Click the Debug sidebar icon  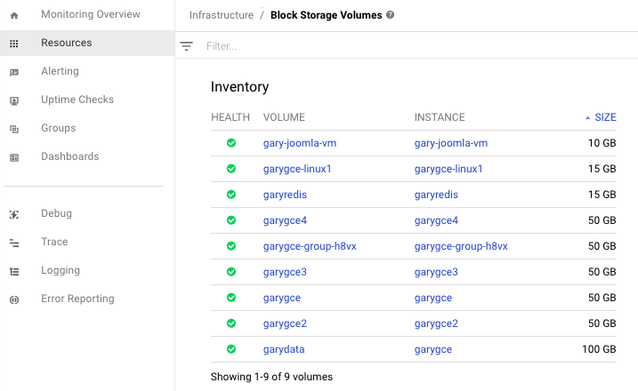tap(14, 214)
